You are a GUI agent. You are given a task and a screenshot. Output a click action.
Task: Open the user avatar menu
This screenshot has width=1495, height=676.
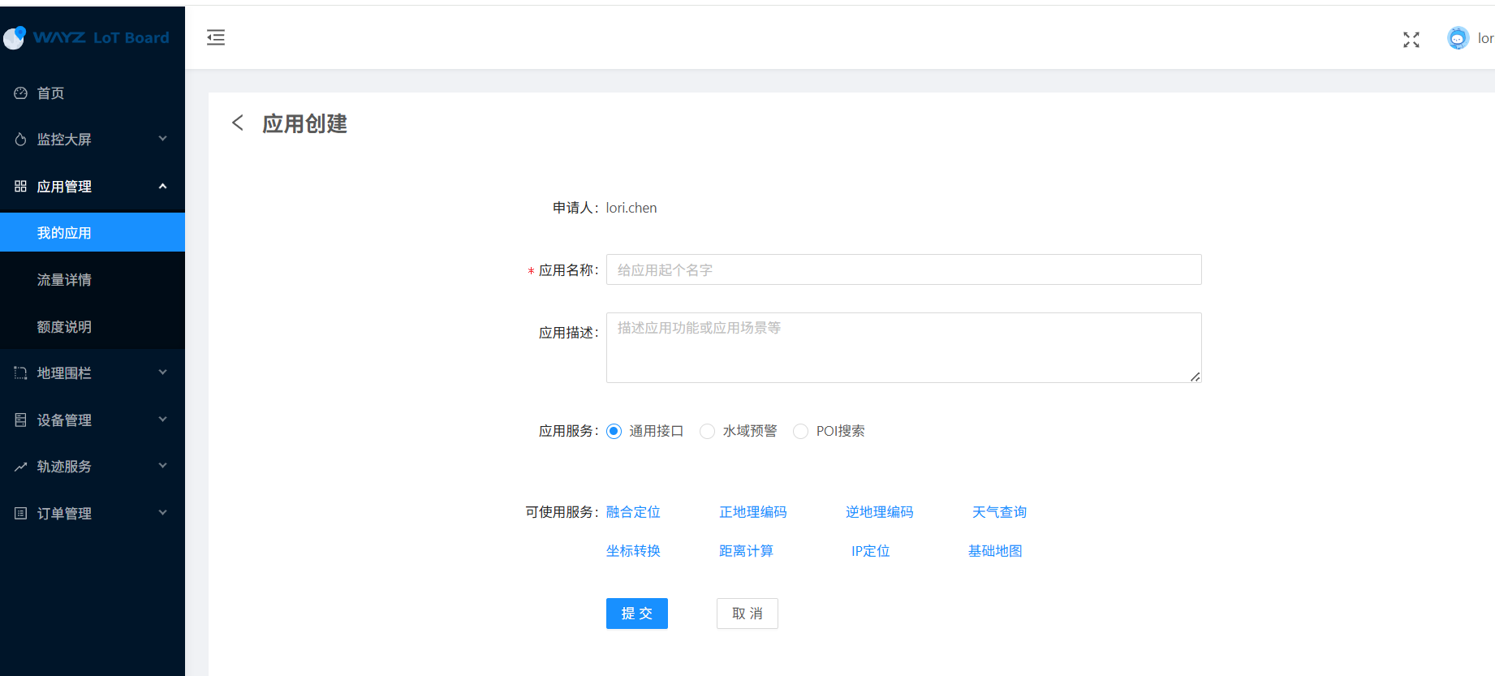click(x=1458, y=38)
